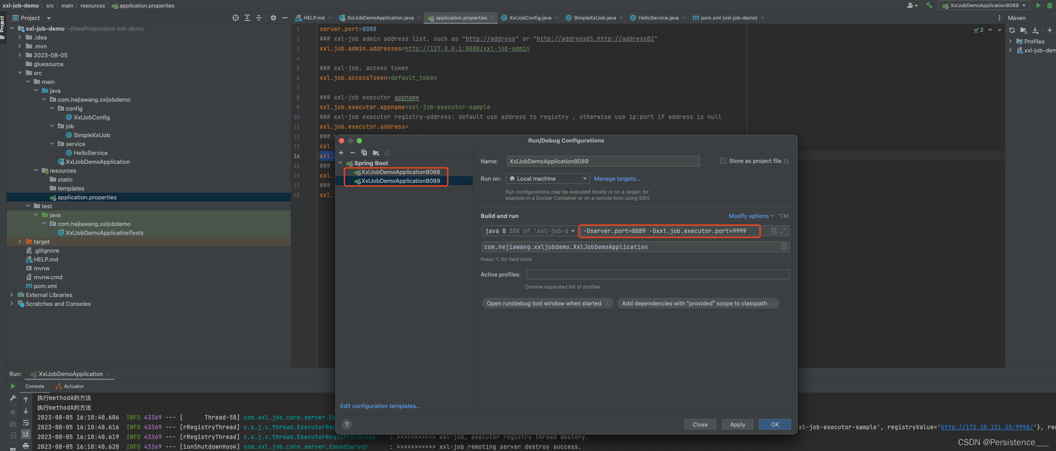1056x451 pixels.
Task: Click the Active profiles input field
Action: click(658, 274)
